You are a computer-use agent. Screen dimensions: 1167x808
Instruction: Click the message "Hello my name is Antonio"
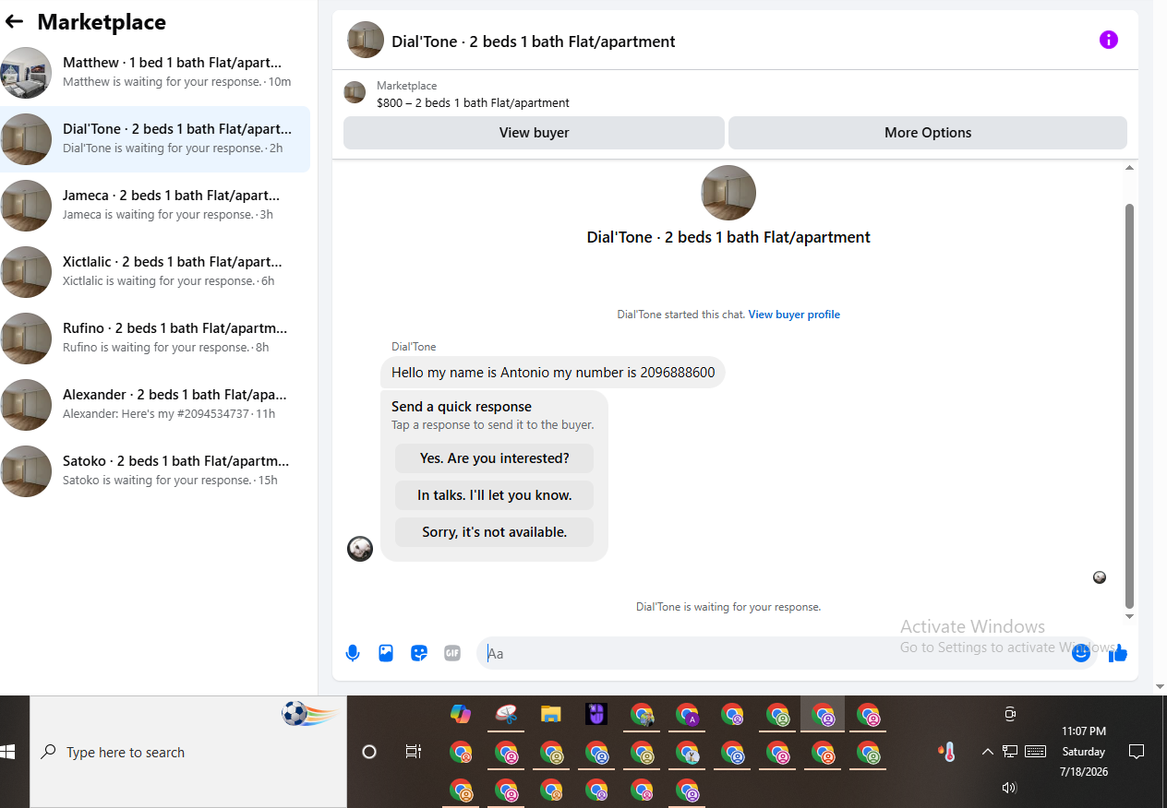tap(553, 373)
